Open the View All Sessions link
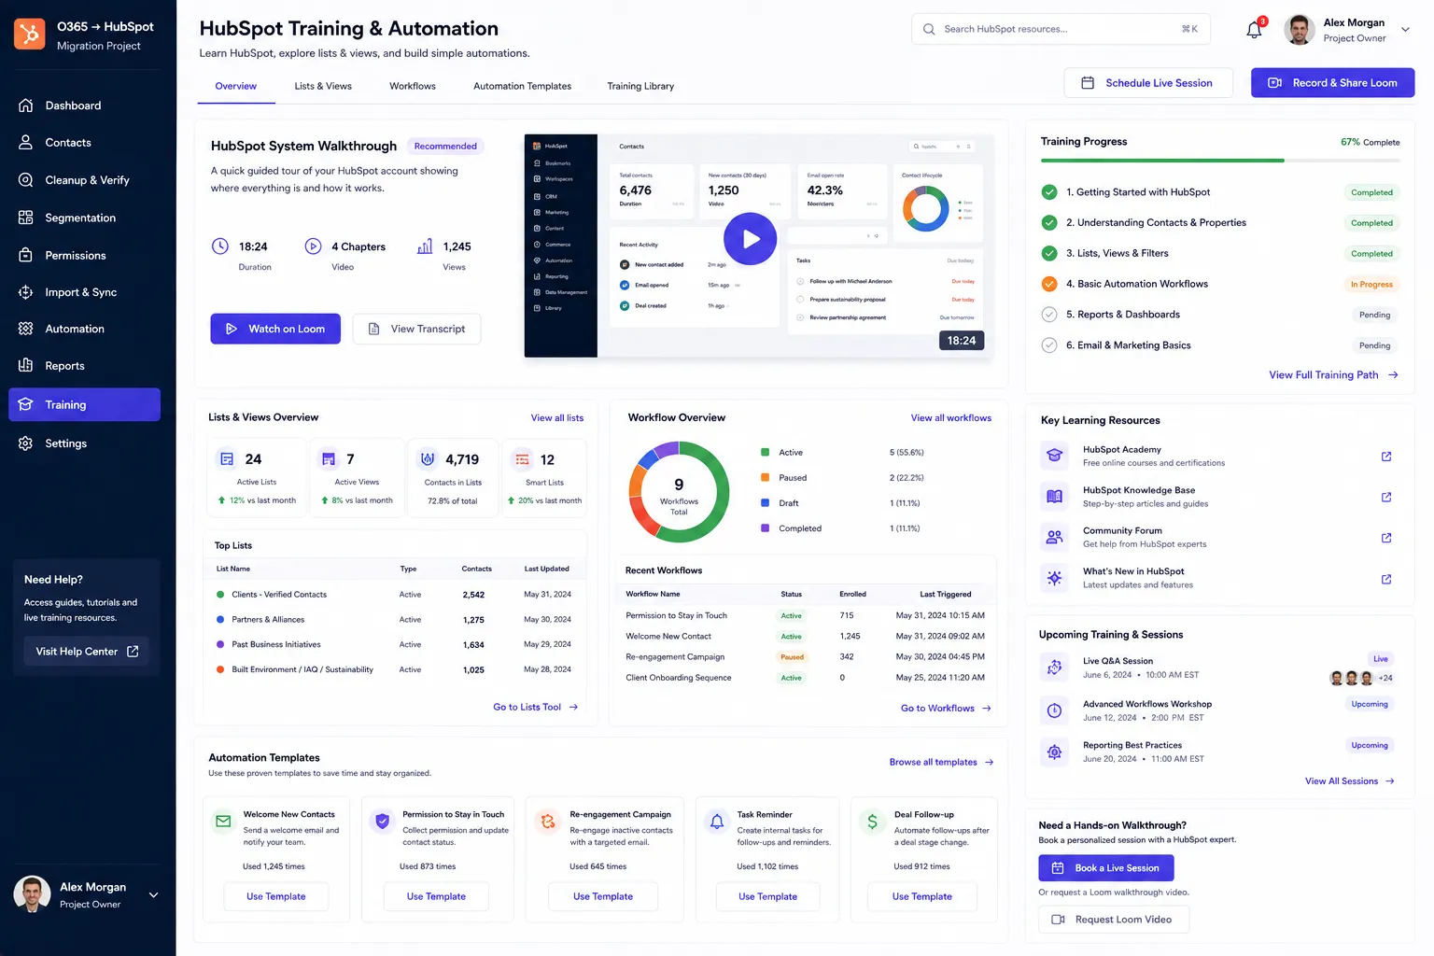1434x956 pixels. [1350, 781]
